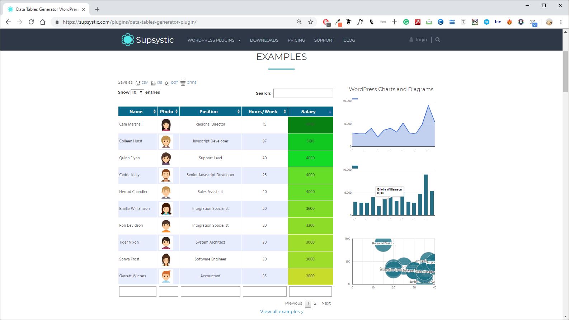Print the table using print icon
569x320 pixels.
coord(183,83)
